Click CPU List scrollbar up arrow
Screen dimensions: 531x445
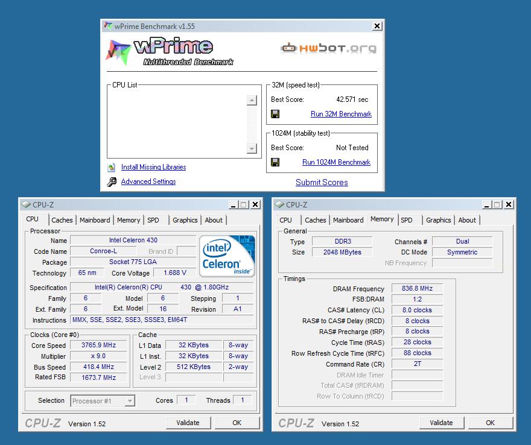(252, 100)
